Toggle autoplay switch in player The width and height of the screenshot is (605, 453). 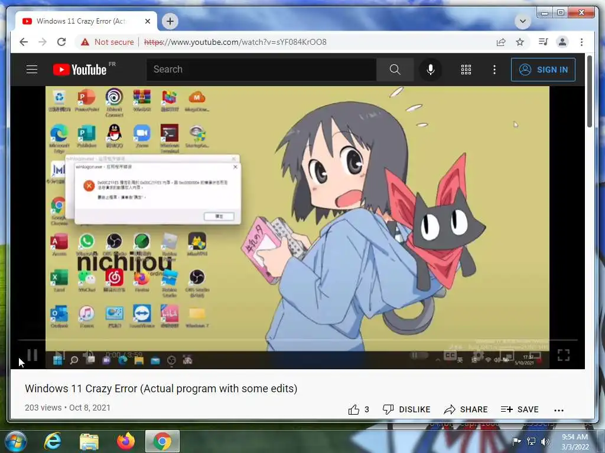click(x=419, y=354)
